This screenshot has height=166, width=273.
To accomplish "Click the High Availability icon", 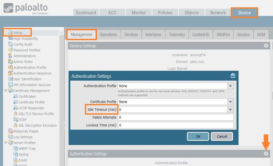I will tap(11, 38).
